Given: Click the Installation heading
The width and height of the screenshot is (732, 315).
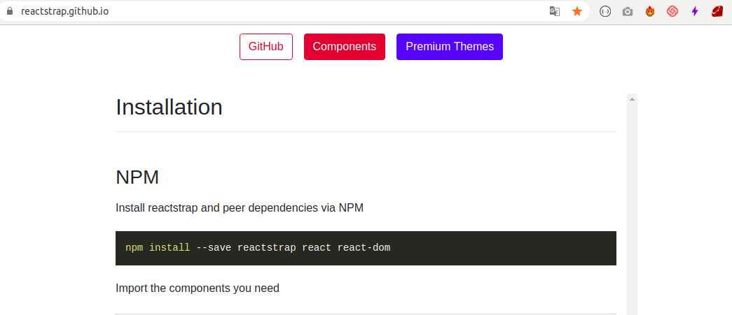Looking at the screenshot, I should (x=169, y=108).
